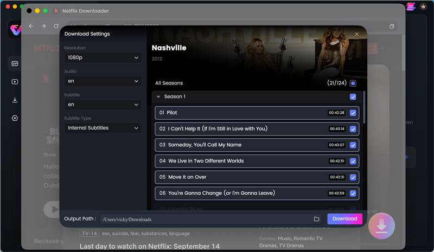The height and width of the screenshot is (252, 434).
Task: Uncheck episode 01 Pilot checkbox
Action: 353,113
